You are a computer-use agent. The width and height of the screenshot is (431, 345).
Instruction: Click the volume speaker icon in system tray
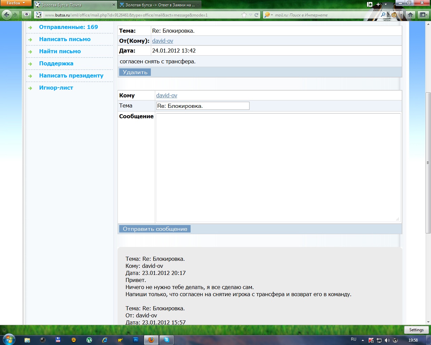tap(387, 340)
